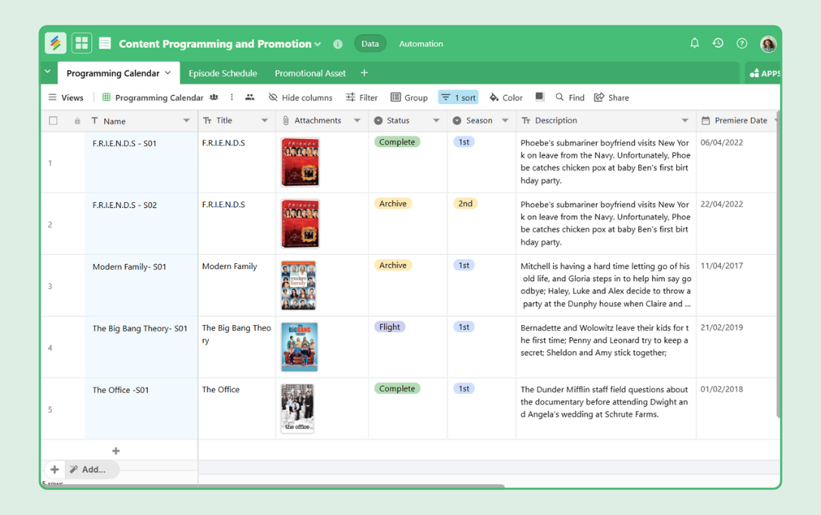Screen dimensions: 821x515
Task: Open Programming Calendar tab dropdown arrow
Action: coord(168,72)
